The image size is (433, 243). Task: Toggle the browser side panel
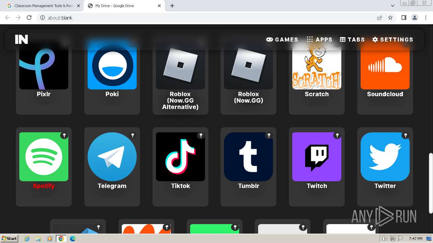pyautogui.click(x=404, y=18)
